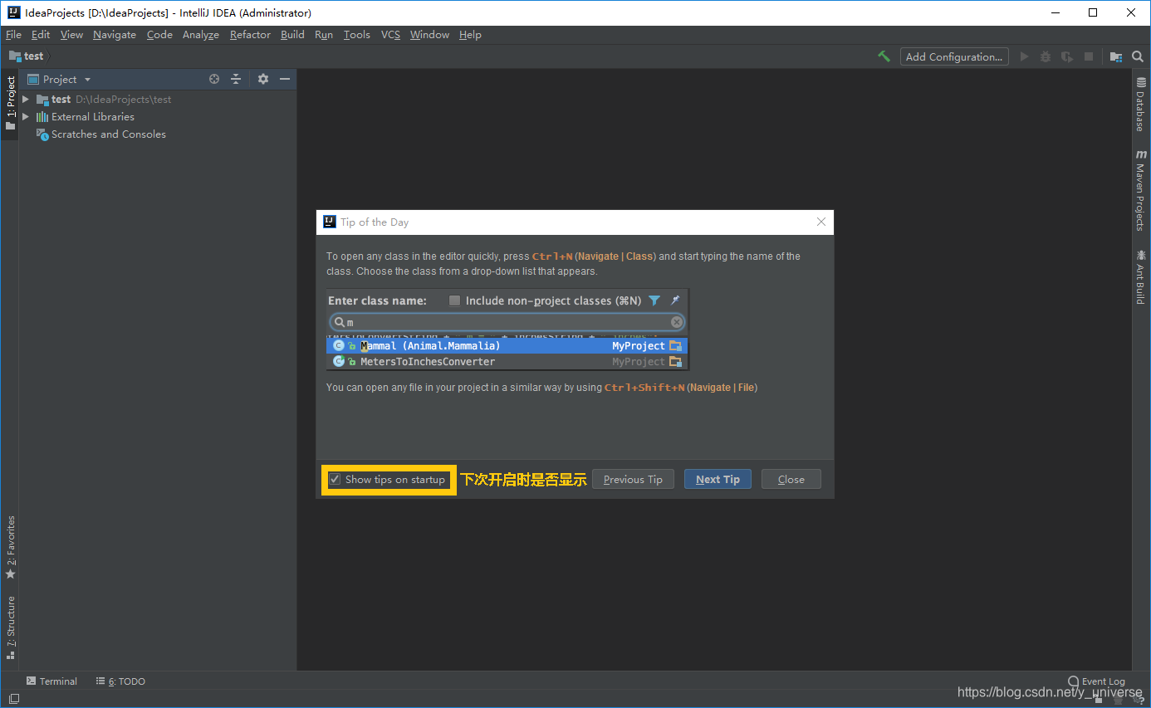Open the Database tool window
Viewport: 1151px width, 708px height.
pos(1141,105)
